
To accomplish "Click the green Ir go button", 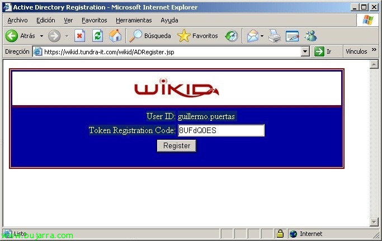I will pyautogui.click(x=323, y=51).
